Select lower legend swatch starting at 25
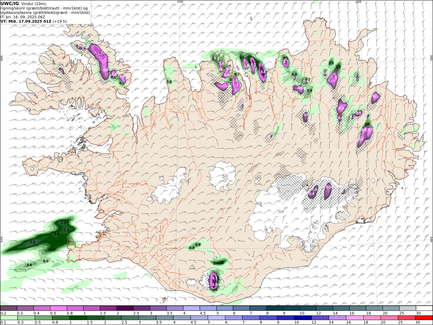Image resolution: width=433 pixels, height=325 pixels. [406, 318]
